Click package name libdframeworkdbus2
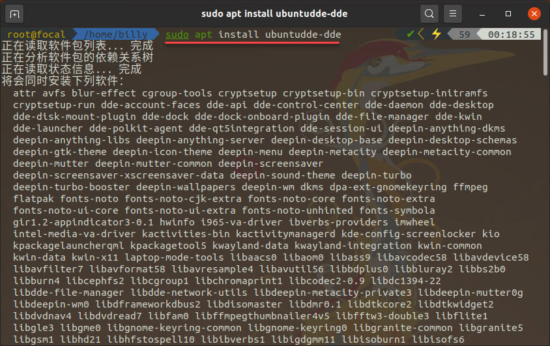Viewport: 550px width, 346px height. (x=148, y=304)
